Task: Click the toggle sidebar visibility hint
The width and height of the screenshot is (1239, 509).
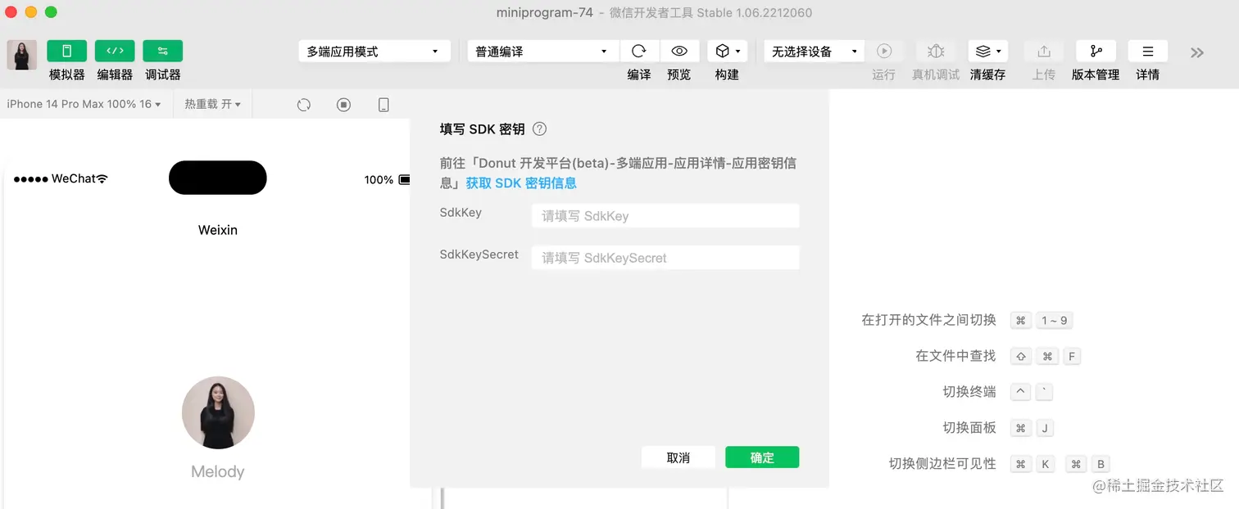Action: [x=942, y=464]
